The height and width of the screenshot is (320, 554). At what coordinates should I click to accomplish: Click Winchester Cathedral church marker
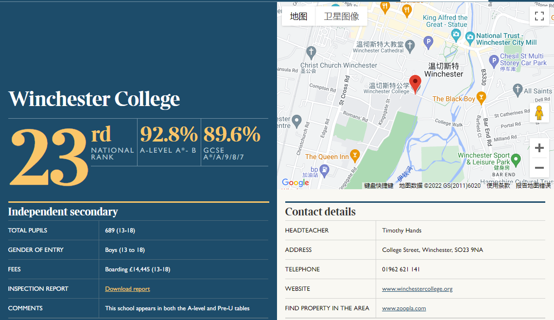(410, 46)
